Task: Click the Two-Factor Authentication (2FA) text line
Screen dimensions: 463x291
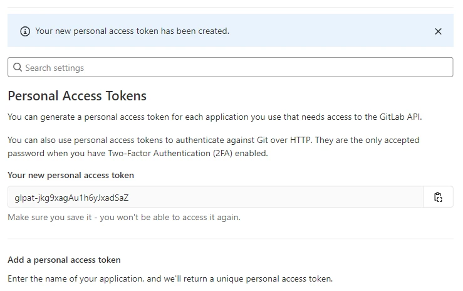Action: pos(137,153)
